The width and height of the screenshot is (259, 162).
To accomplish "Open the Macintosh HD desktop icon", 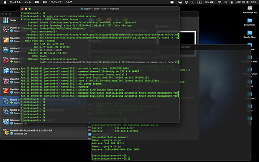I will pos(250,9).
